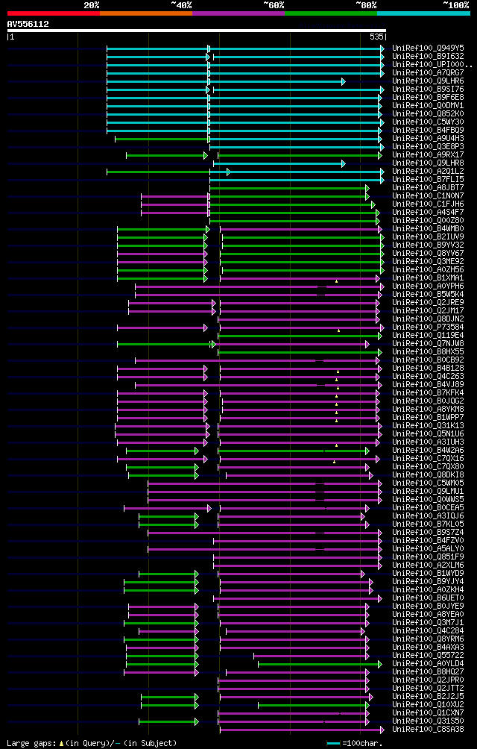The image size is (477, 749).
Task: Click hit label UniRef100_A2XLM6
Action: 428,565
